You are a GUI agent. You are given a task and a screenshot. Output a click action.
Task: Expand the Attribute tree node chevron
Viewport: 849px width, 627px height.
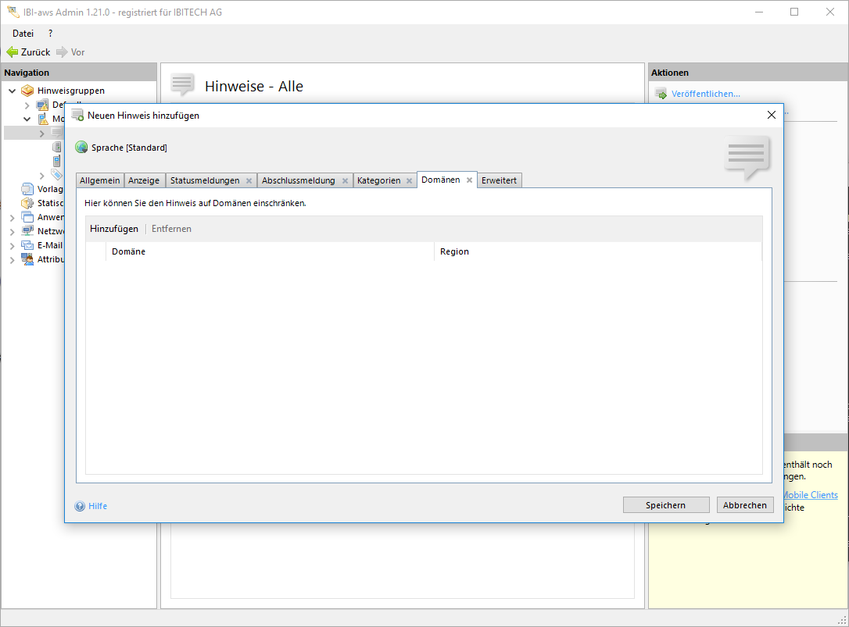coord(12,259)
